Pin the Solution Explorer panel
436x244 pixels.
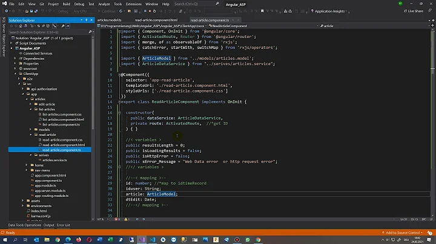[x=86, y=20]
